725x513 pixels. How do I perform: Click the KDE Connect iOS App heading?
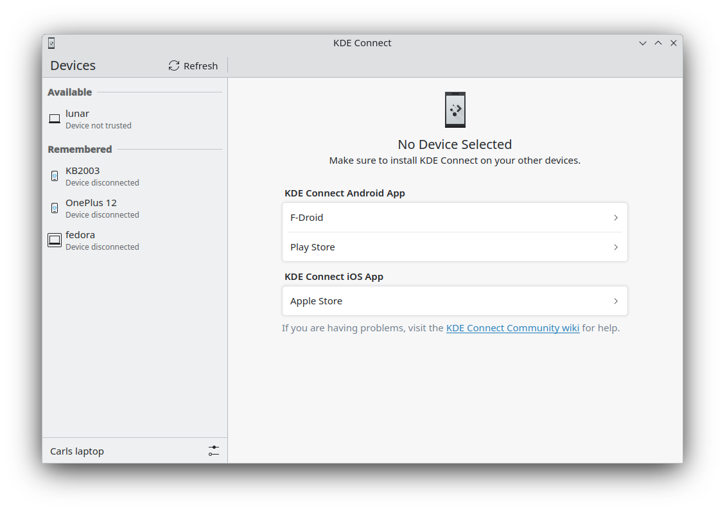pos(334,276)
